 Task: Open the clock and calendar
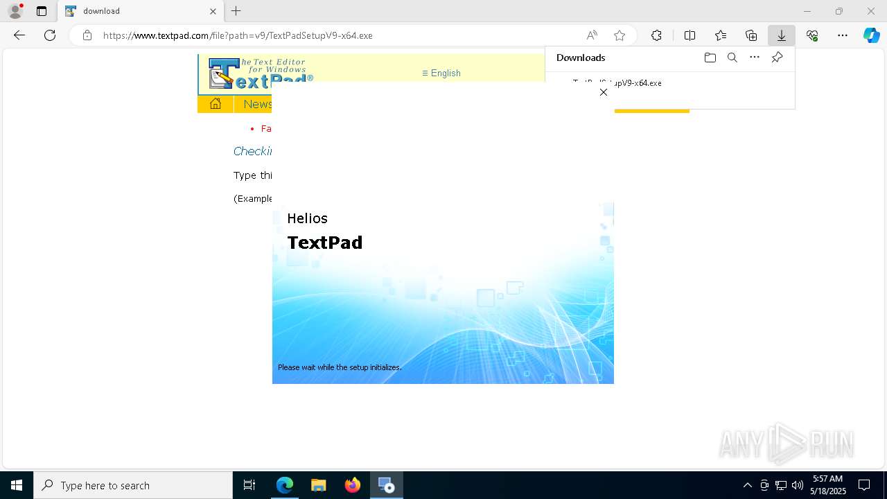[x=828, y=485]
